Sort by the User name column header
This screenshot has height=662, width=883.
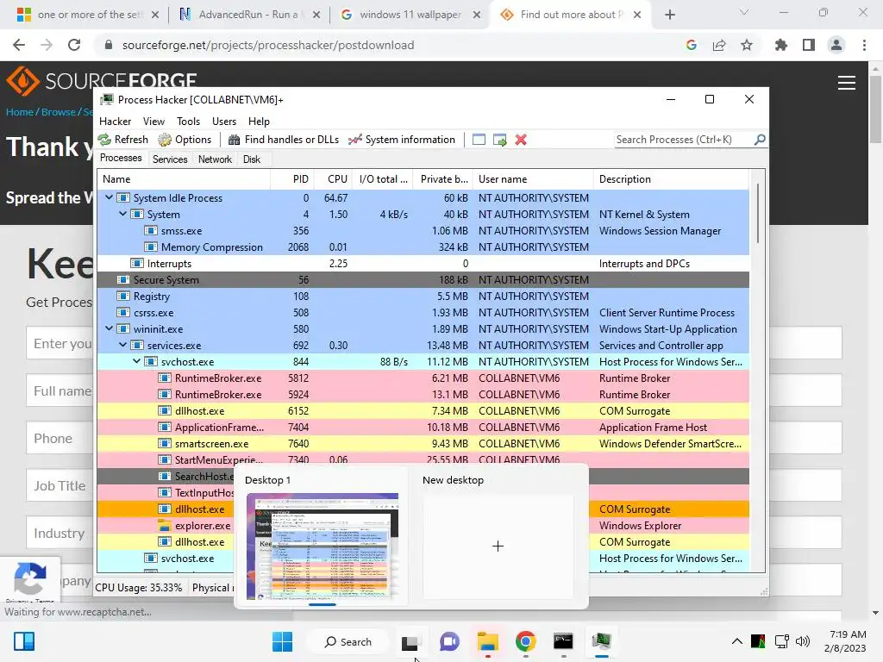click(x=533, y=179)
